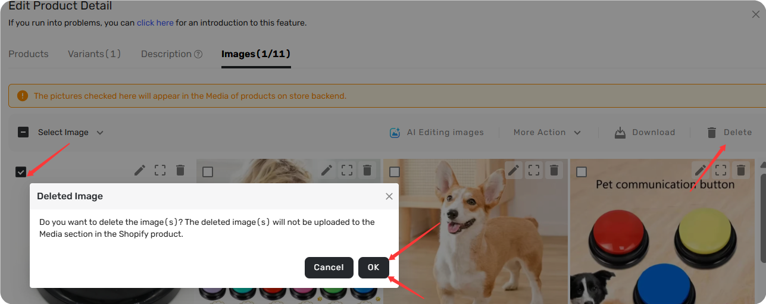
Task: Click the Description help question mark icon
Action: pyautogui.click(x=199, y=54)
